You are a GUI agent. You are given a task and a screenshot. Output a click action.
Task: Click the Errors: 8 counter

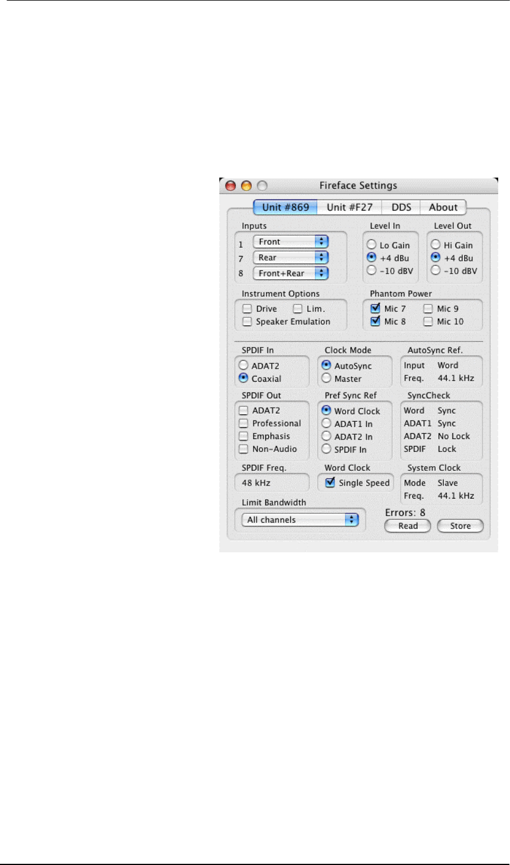coord(405,512)
